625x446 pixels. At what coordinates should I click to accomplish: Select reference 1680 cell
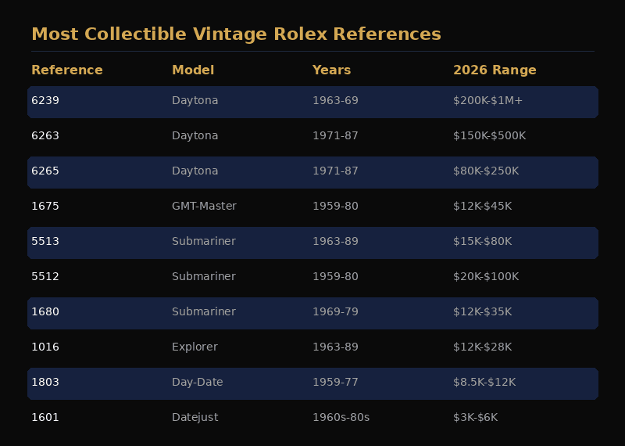point(45,311)
